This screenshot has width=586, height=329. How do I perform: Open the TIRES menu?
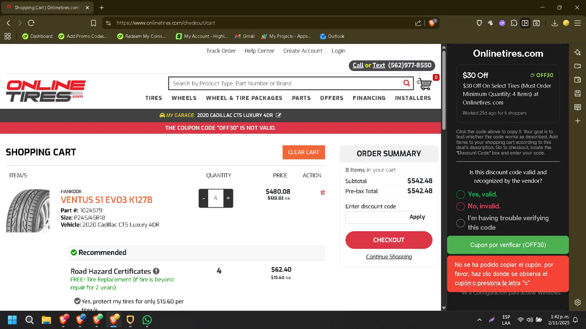154,98
